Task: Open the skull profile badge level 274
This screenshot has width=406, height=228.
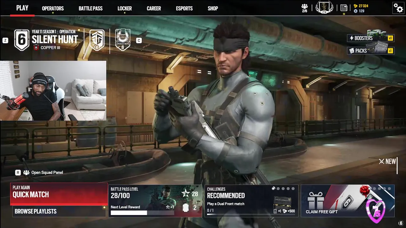Action: 324,8
